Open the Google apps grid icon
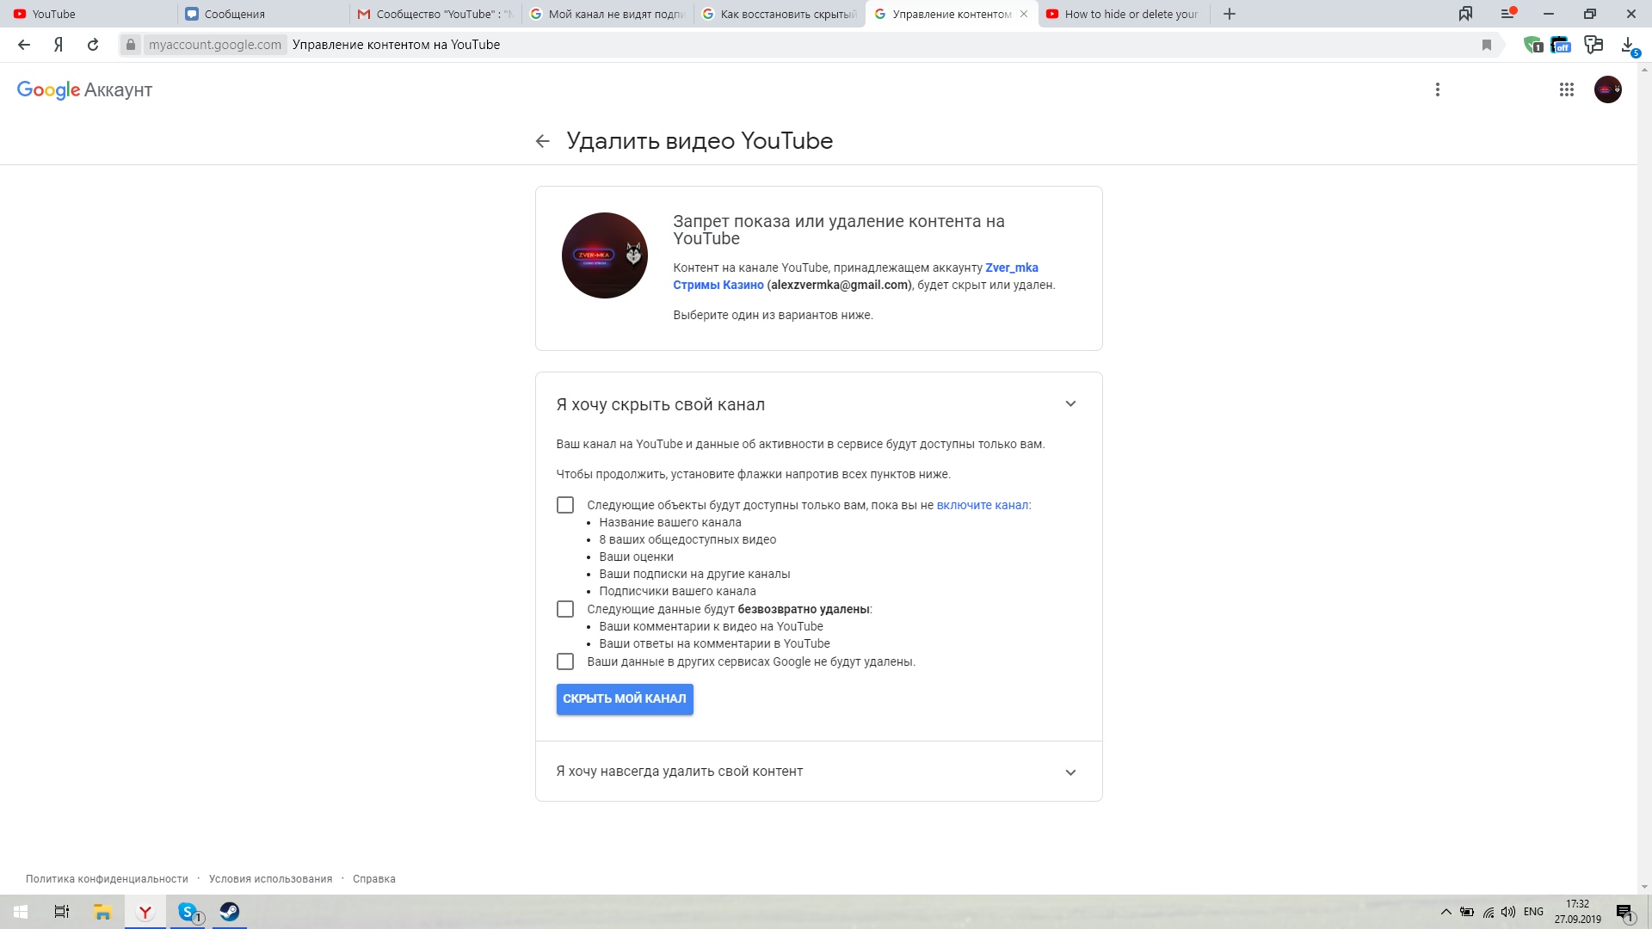 1566,89
